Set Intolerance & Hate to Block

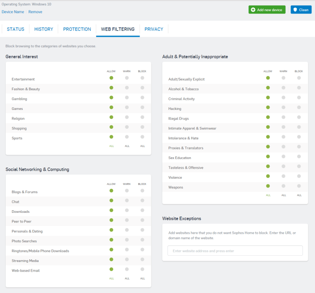(299, 137)
